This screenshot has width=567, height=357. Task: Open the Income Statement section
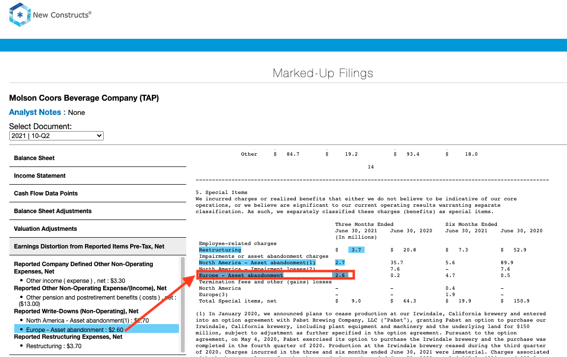point(98,176)
